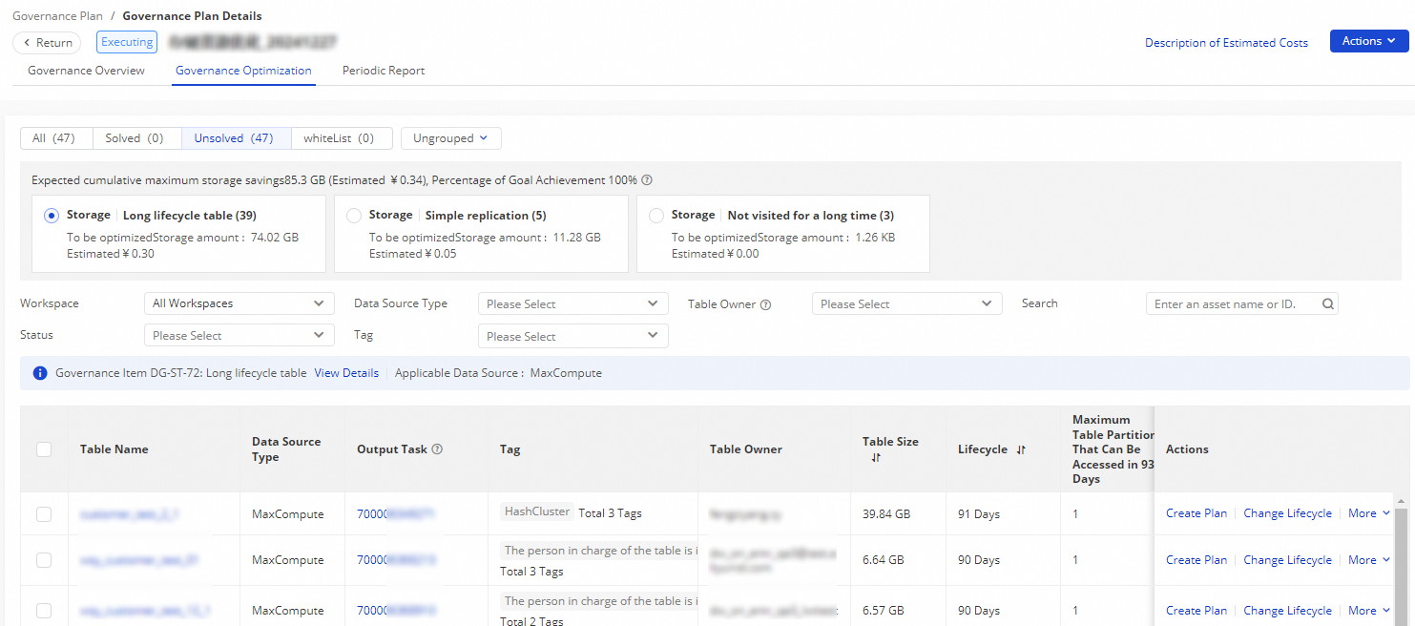The height and width of the screenshot is (626, 1415).
Task: Show whiteList (0) items
Action: click(342, 138)
